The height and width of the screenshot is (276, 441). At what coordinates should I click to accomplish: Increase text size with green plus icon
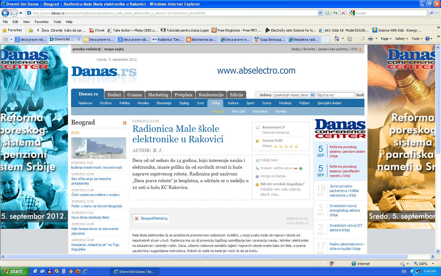coord(301,168)
